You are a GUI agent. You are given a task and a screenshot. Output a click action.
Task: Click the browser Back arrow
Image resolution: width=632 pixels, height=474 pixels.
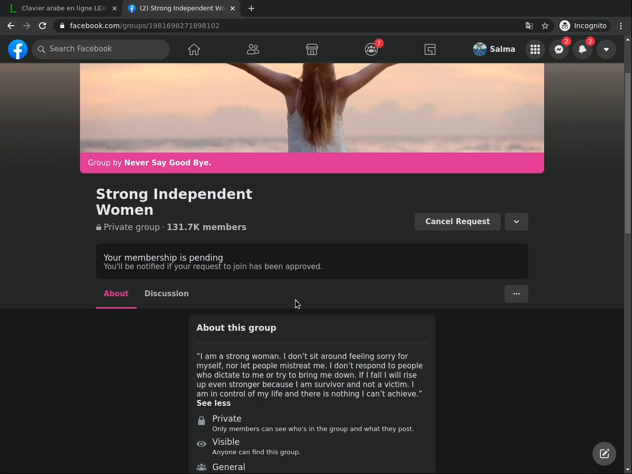coord(11,26)
